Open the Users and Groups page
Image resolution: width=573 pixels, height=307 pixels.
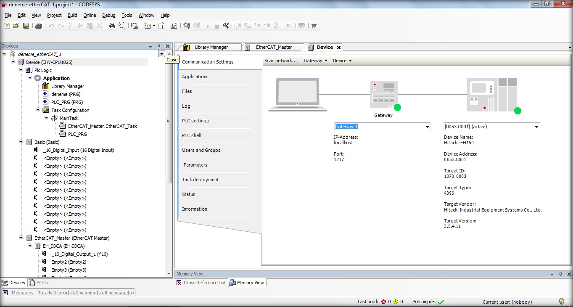pos(201,150)
